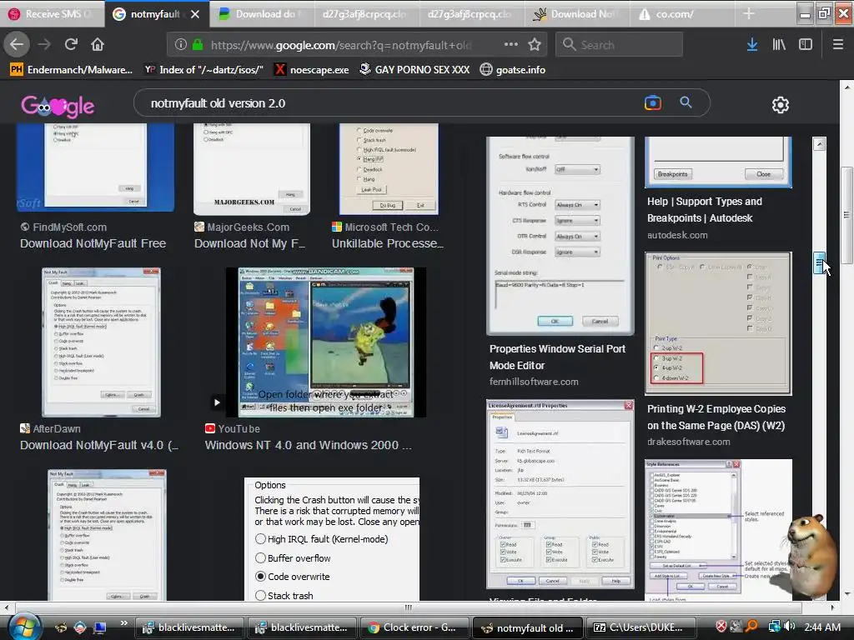
Task: Switch to C:\Users\DUKE taskbar window
Action: [x=640, y=627]
